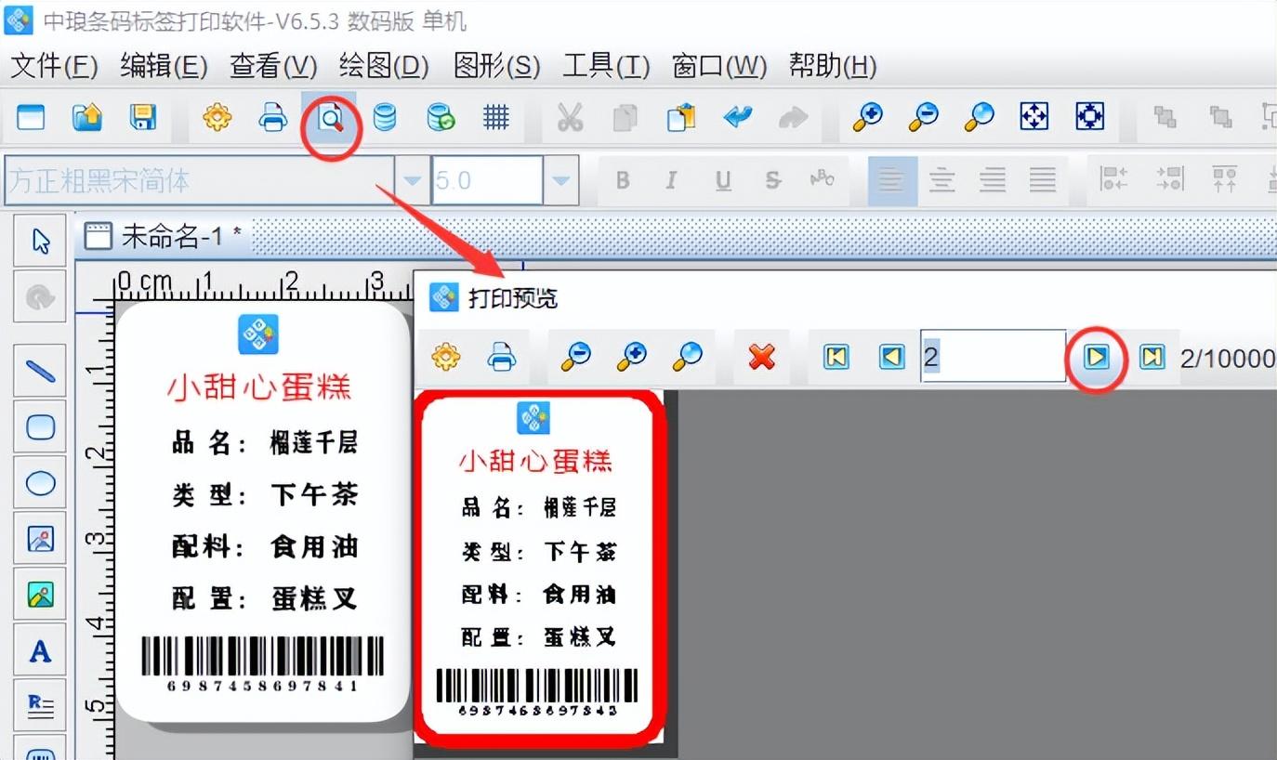The width and height of the screenshot is (1277, 760).
Task: Open the 帮助(H) menu
Action: pos(833,66)
